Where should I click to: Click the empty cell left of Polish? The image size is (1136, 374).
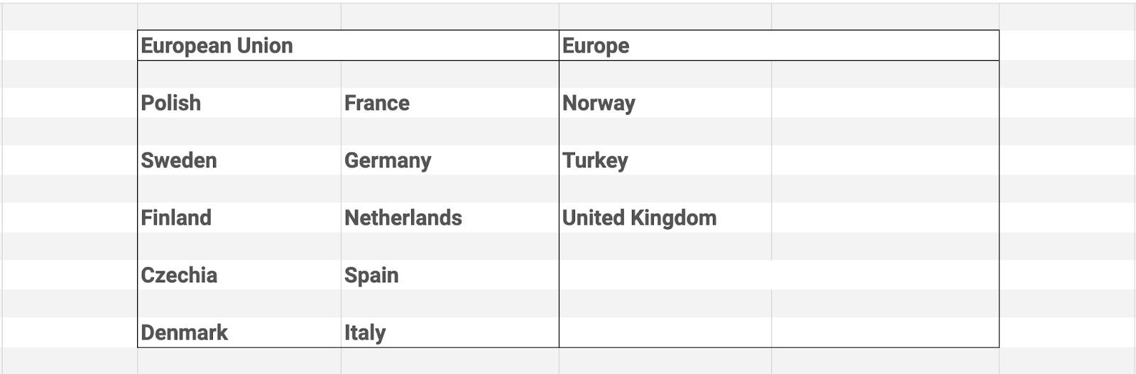point(70,103)
